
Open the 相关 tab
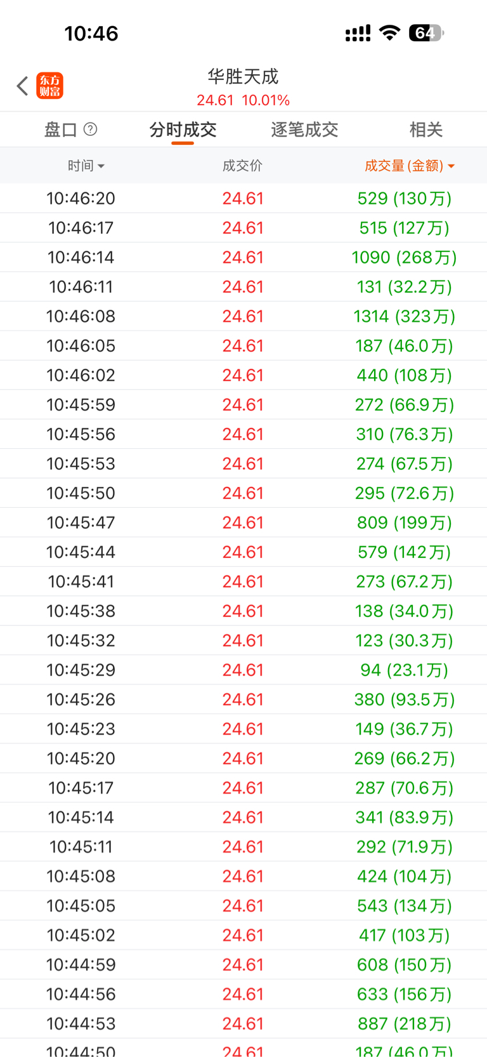coord(425,130)
